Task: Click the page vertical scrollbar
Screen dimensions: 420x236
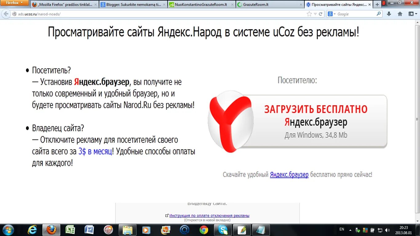Action: 417,120
